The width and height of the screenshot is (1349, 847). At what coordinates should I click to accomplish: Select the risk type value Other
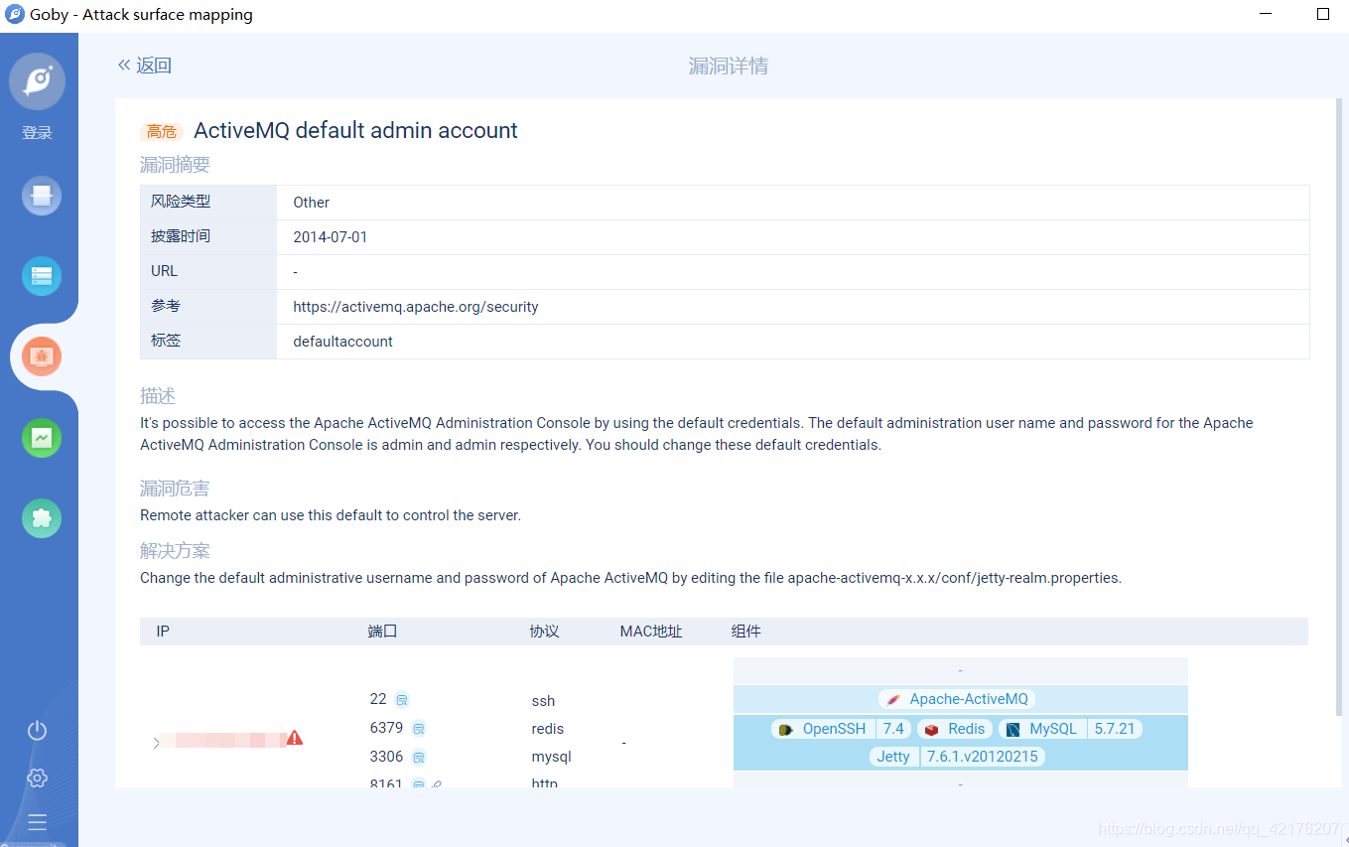coord(312,203)
